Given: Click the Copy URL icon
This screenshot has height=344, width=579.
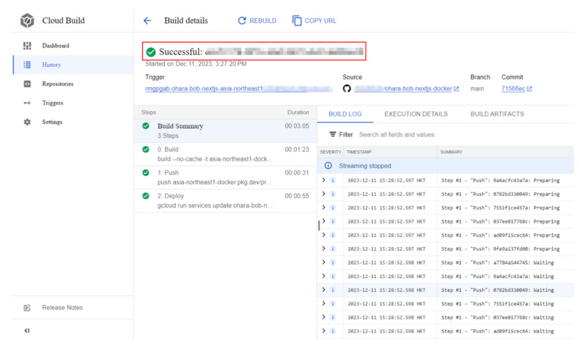Looking at the screenshot, I should point(297,21).
